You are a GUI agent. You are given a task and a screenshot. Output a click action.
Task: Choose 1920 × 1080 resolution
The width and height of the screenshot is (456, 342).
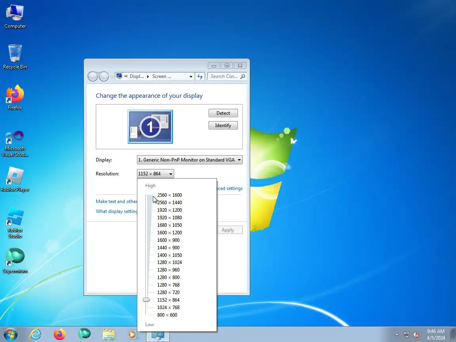click(169, 218)
